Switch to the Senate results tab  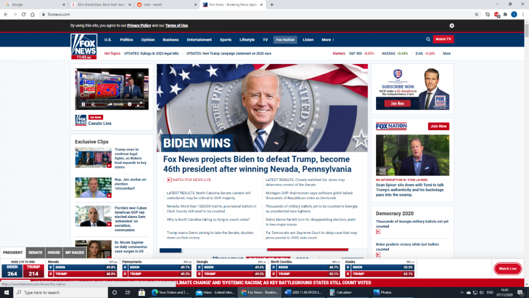[35, 252]
